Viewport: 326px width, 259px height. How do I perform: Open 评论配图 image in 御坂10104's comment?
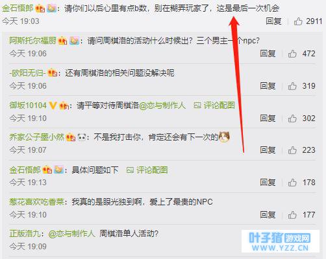pos(214,106)
